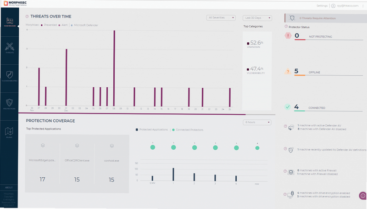The width and height of the screenshot is (367, 209).
Task: Open the Plans map sidebar icon
Action: [9, 132]
